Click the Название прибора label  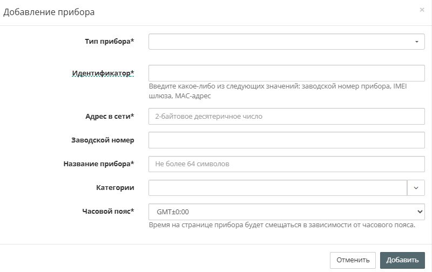coord(99,164)
